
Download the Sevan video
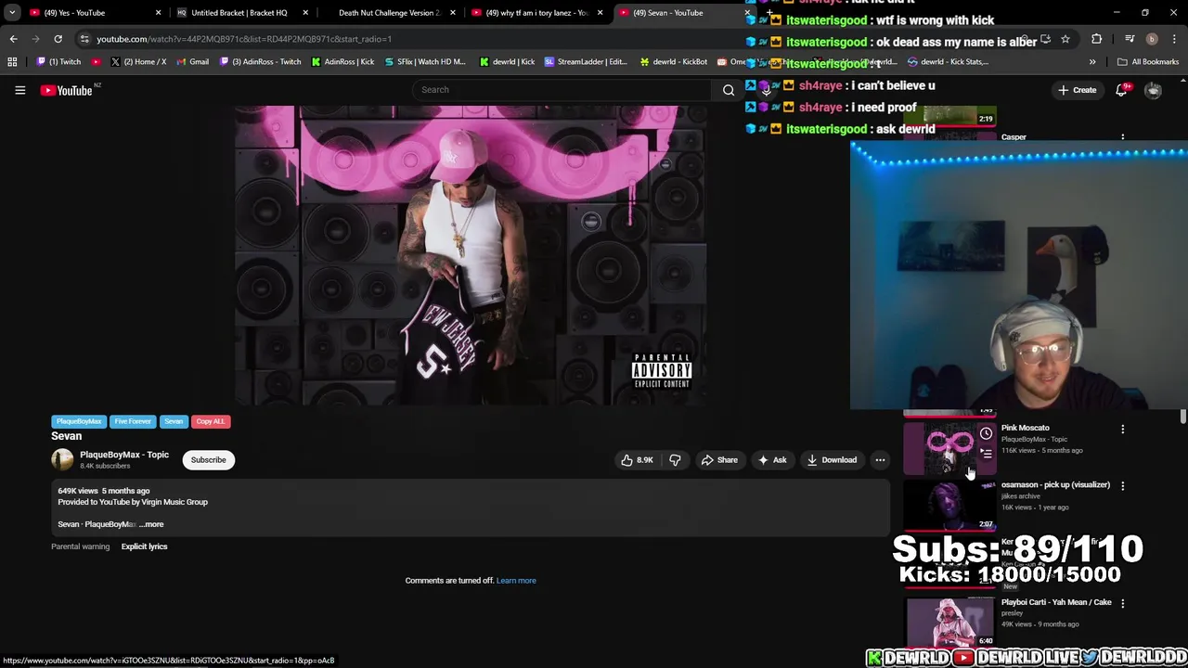pyautogui.click(x=832, y=460)
